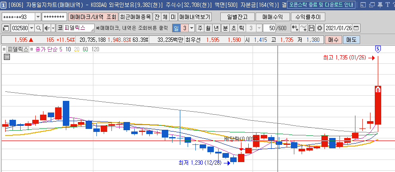Click the chart data grid icon
The width and height of the screenshot is (395, 172).
click(x=7, y=57)
